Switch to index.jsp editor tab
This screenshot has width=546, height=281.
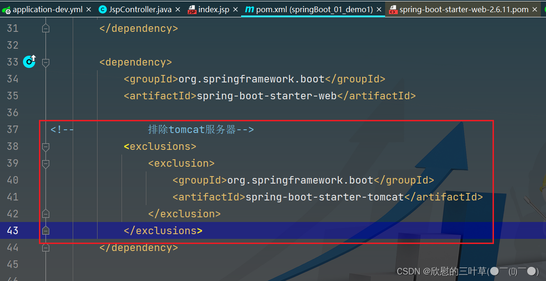tap(213, 9)
